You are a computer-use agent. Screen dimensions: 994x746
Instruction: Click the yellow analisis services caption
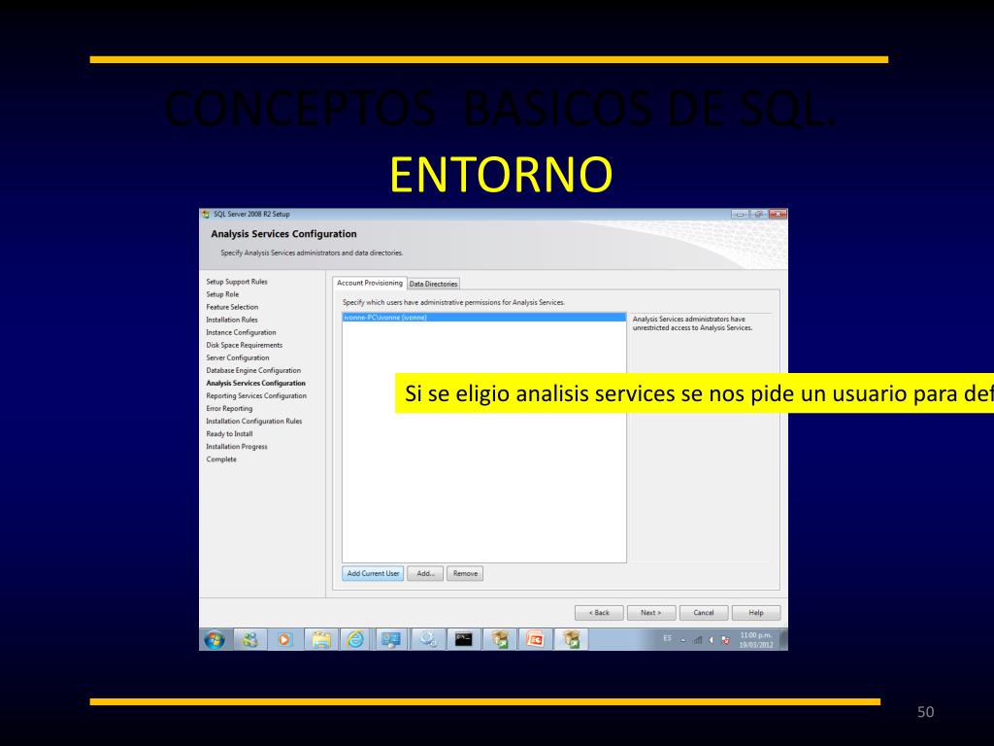[x=694, y=393]
